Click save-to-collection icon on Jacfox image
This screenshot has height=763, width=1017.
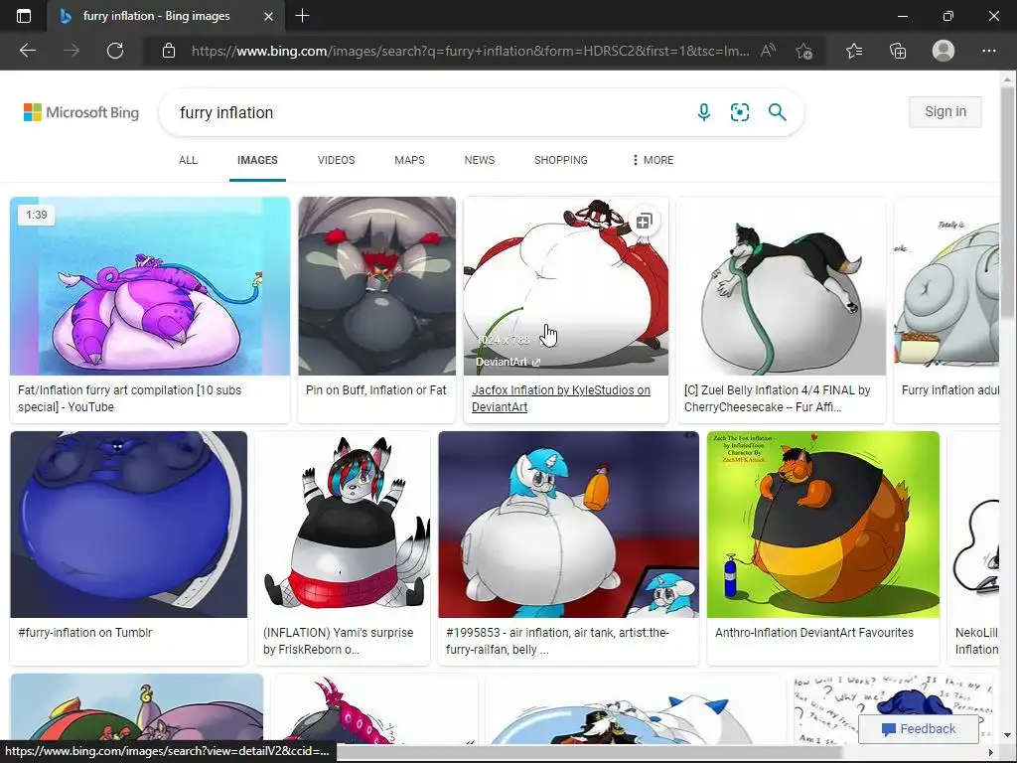[644, 222]
